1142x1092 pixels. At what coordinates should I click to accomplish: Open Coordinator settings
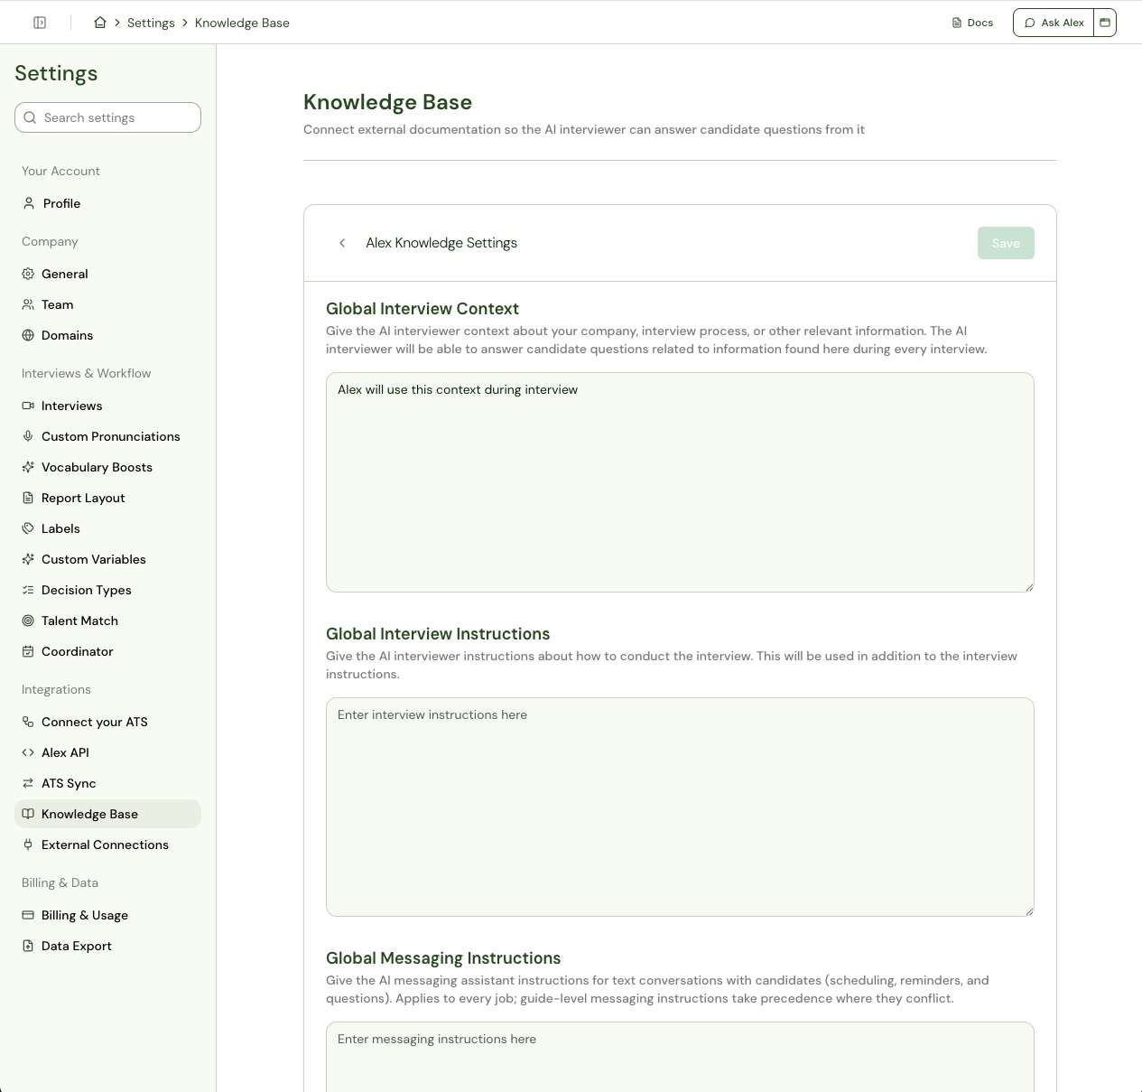[107, 651]
